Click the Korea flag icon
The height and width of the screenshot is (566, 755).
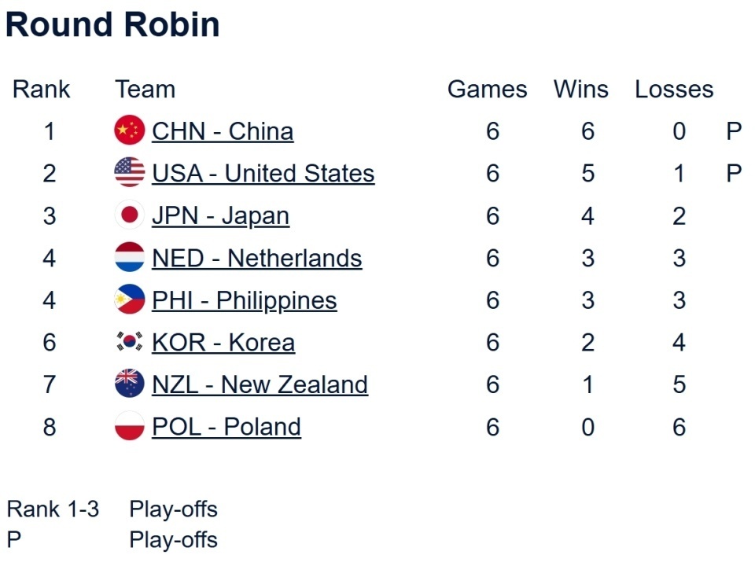[130, 342]
